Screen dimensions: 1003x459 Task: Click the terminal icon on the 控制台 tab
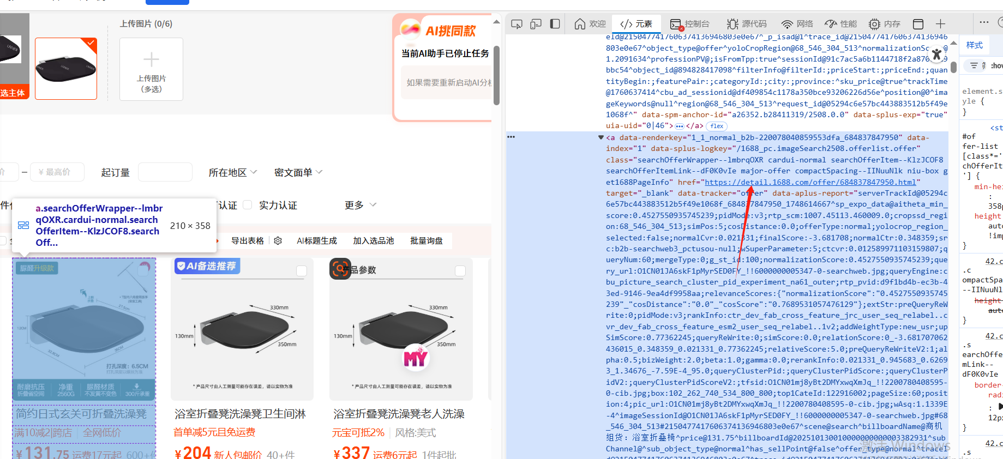point(676,24)
